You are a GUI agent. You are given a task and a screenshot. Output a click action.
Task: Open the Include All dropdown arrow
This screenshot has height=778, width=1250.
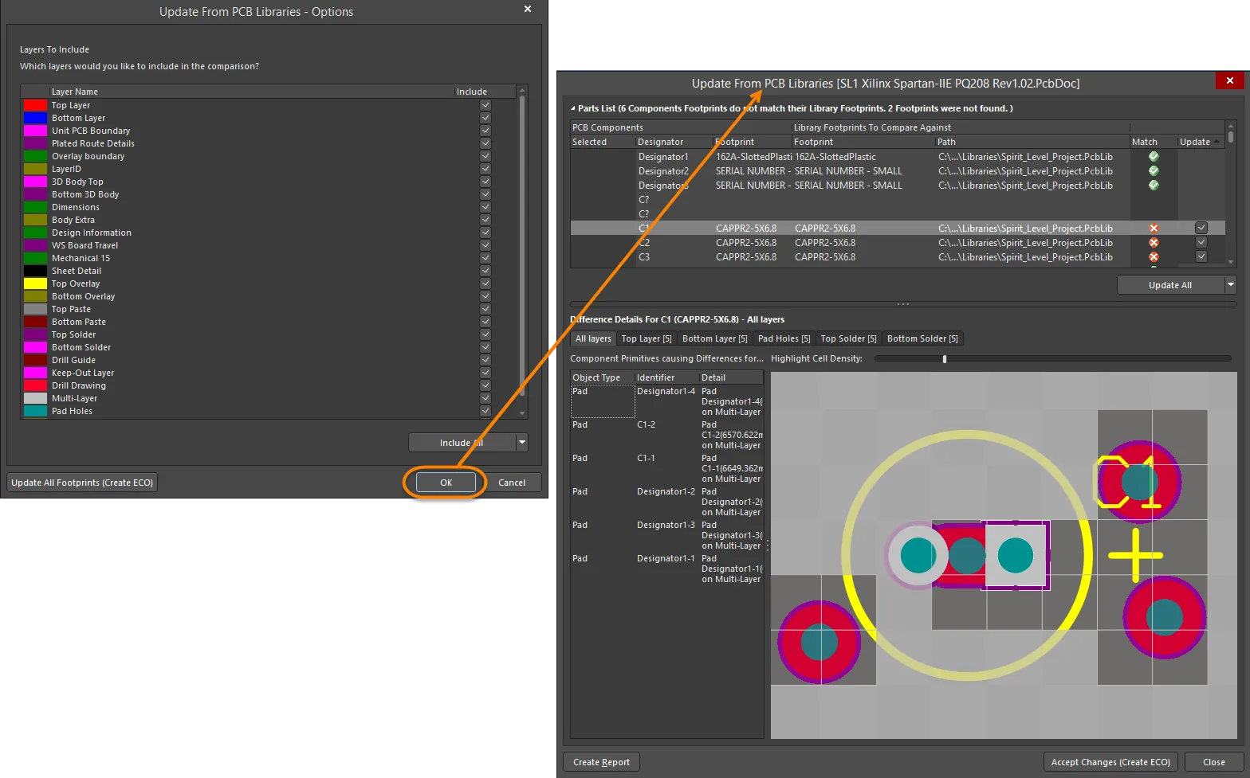(522, 443)
